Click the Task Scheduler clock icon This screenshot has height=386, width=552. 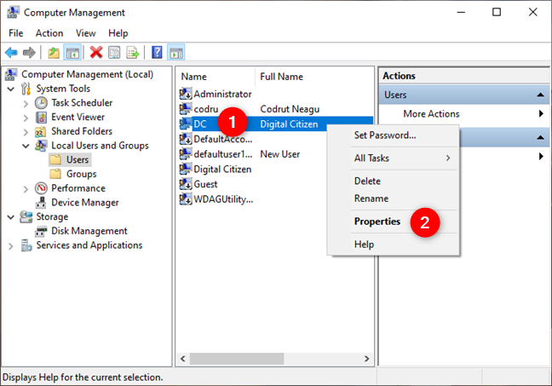click(x=41, y=103)
